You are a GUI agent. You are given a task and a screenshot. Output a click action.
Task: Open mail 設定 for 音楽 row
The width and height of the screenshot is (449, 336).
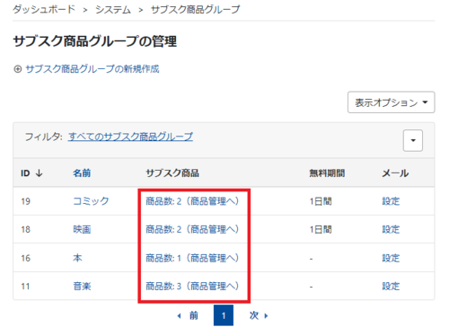[391, 286]
